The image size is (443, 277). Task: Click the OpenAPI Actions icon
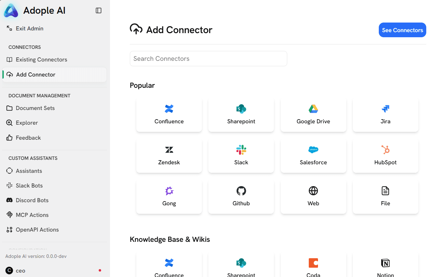[x=10, y=230]
